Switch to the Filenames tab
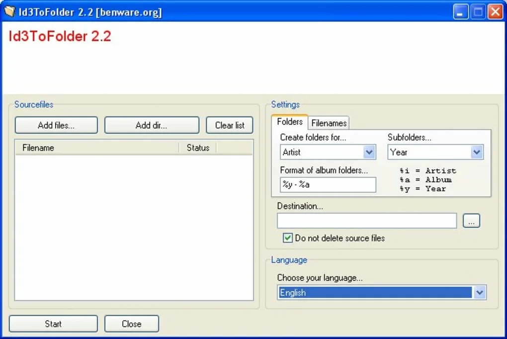 click(329, 123)
